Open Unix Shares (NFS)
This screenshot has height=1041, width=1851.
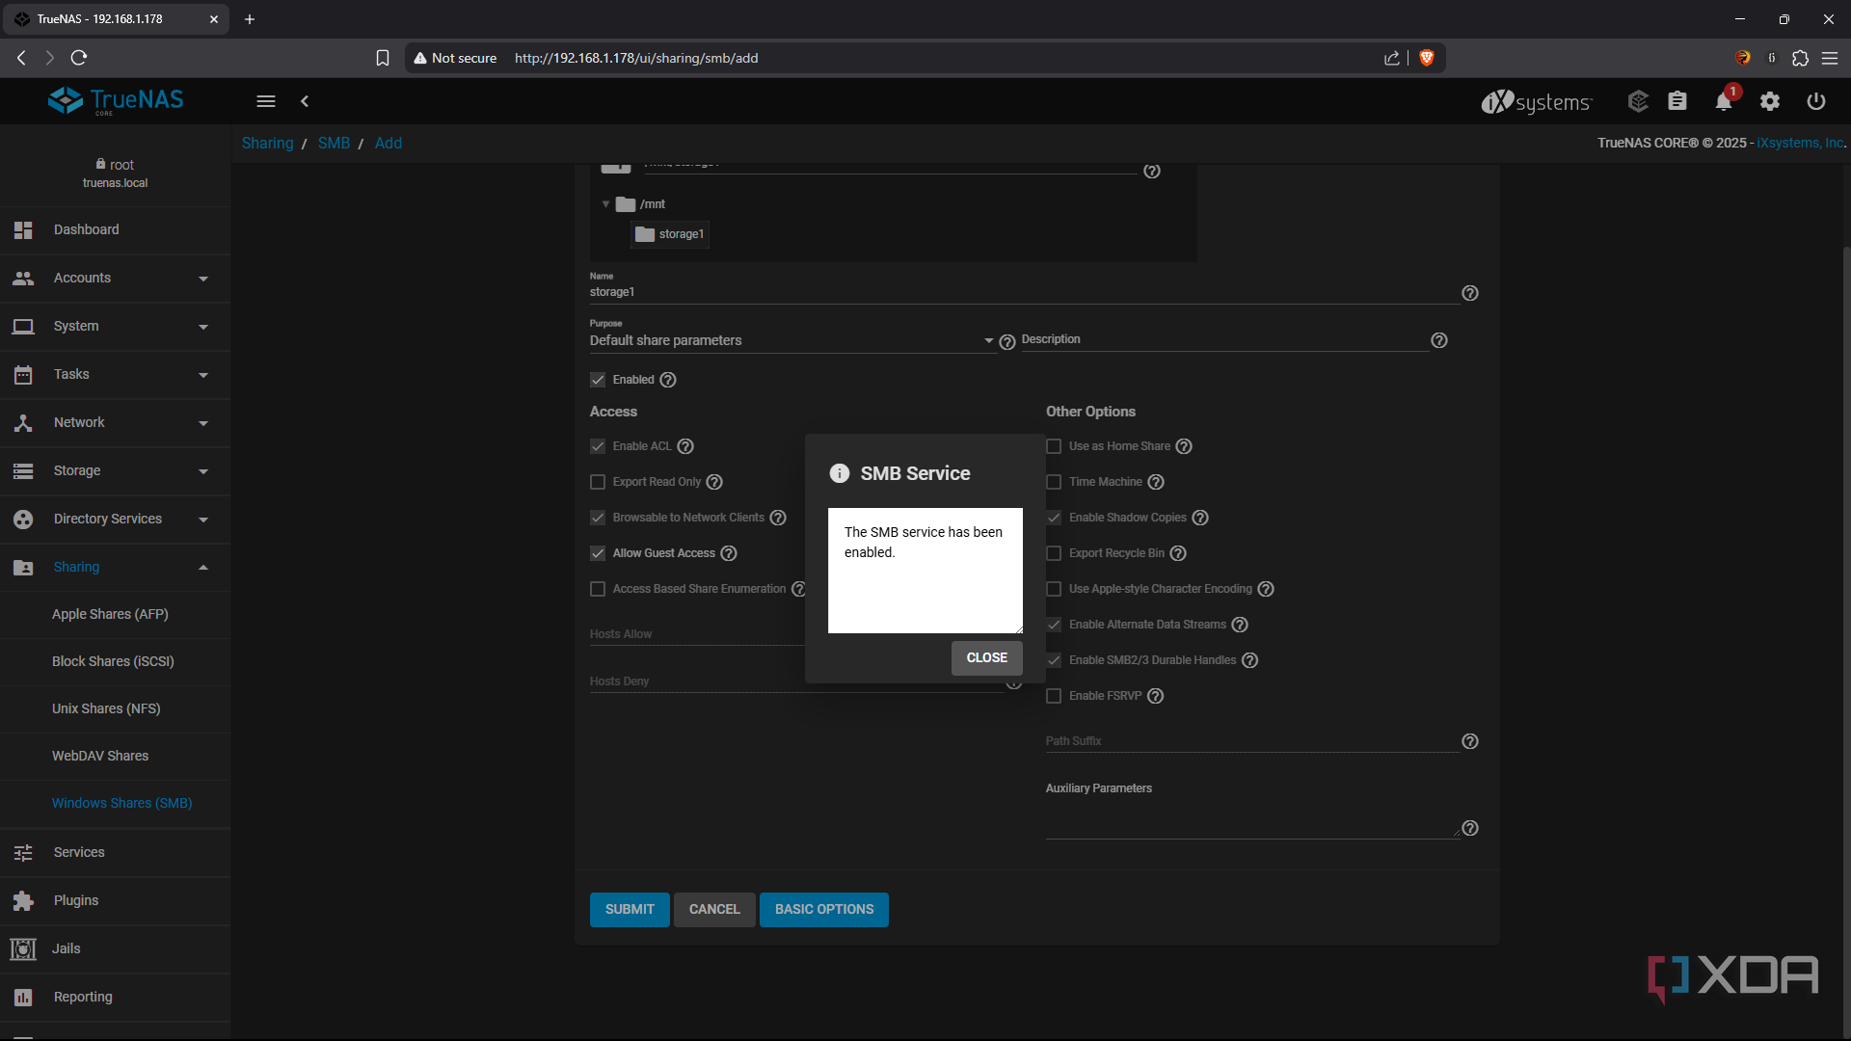[116, 709]
